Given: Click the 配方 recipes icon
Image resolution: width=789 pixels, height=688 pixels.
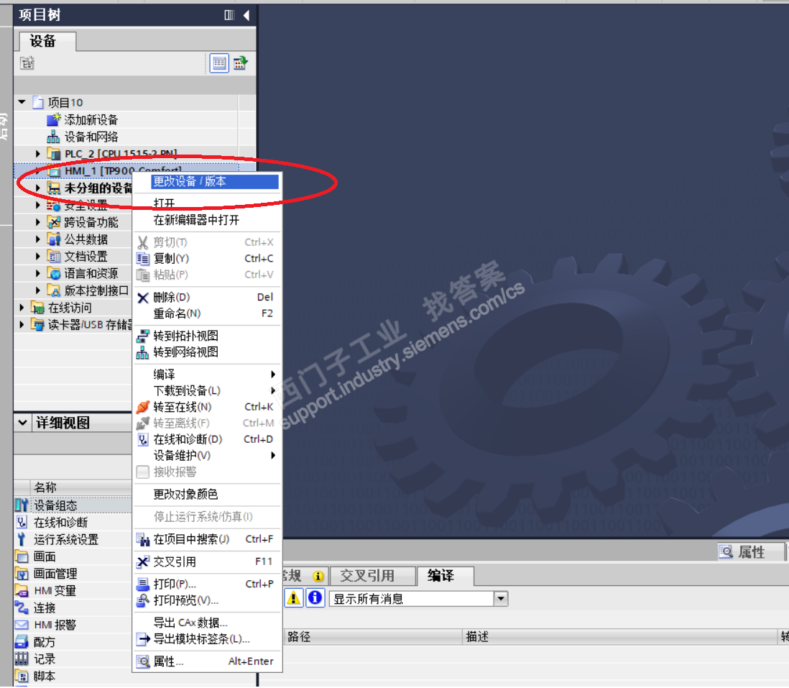Looking at the screenshot, I should (x=21, y=642).
